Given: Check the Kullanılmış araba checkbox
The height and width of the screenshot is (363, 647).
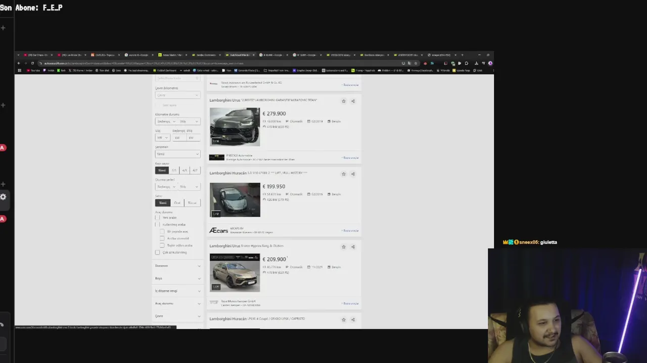Looking at the screenshot, I should pyautogui.click(x=157, y=224).
